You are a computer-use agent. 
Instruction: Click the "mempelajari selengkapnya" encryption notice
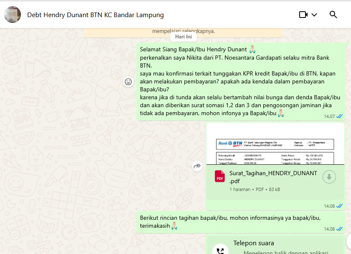[x=183, y=31]
